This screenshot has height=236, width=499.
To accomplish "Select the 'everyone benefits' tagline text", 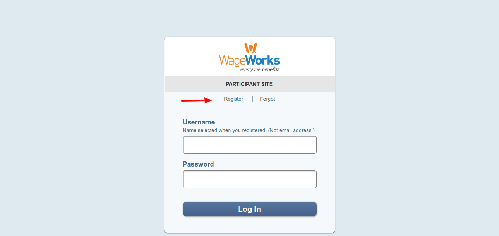I will tap(260, 69).
